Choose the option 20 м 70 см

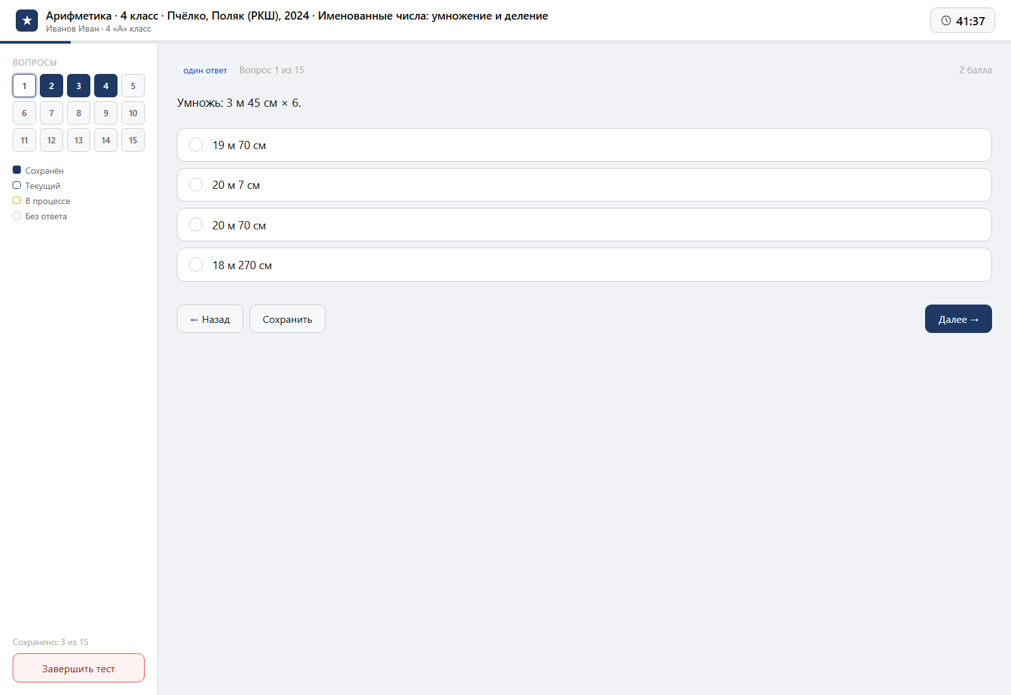coord(584,225)
